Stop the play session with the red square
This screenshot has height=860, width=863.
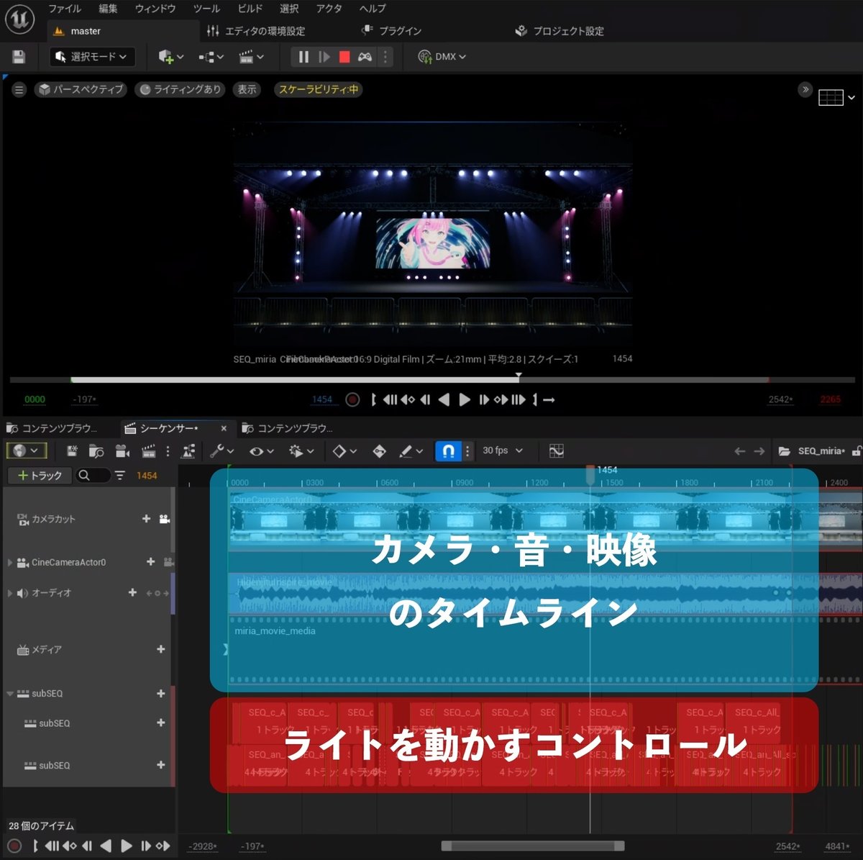344,57
